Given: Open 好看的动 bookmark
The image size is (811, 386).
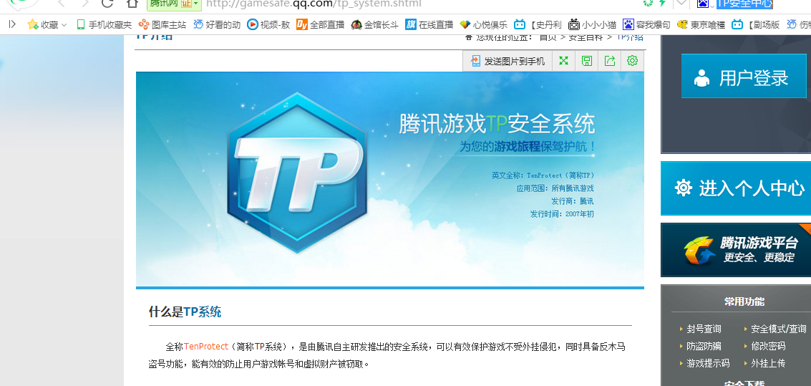Looking at the screenshot, I should tap(217, 24).
